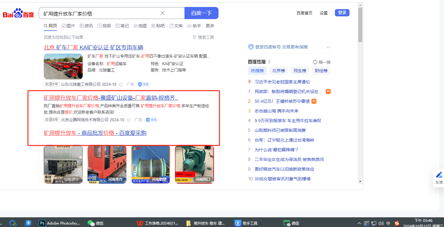Open dropdown arrow next to 山东北骏重工有限公司 2024-10
444x227 pixels.
click(x=121, y=85)
